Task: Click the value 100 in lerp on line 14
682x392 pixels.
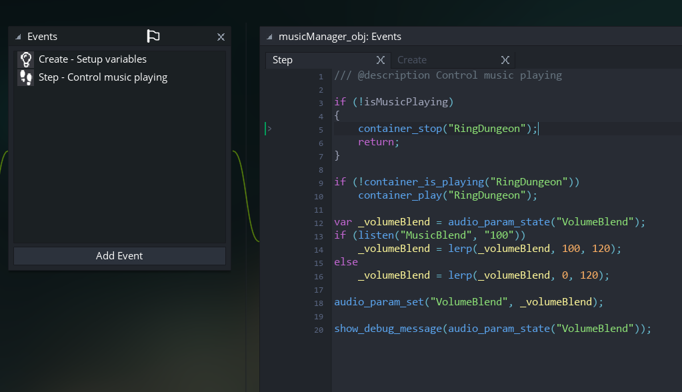Action: pos(571,249)
